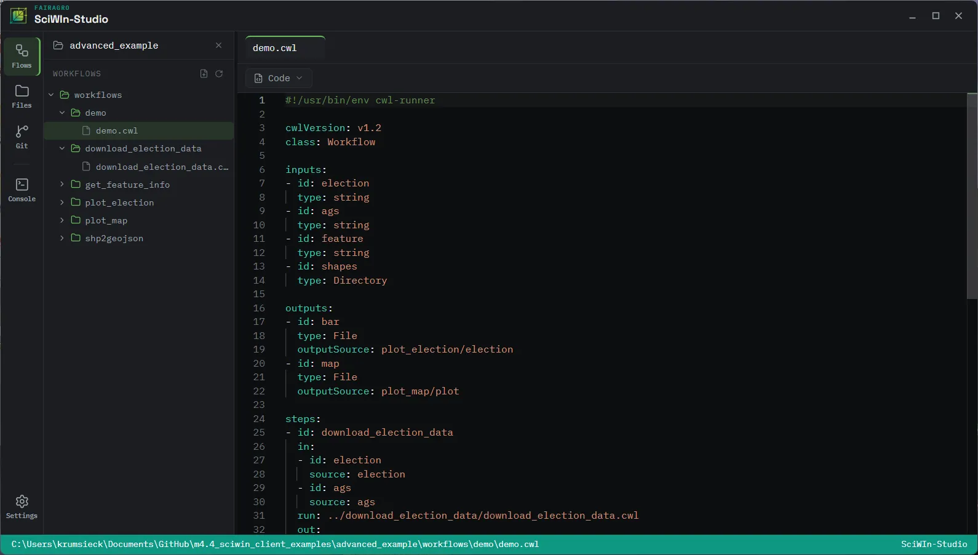This screenshot has width=978, height=555.
Task: Click 'id: shapes' line
Action: [327, 266]
